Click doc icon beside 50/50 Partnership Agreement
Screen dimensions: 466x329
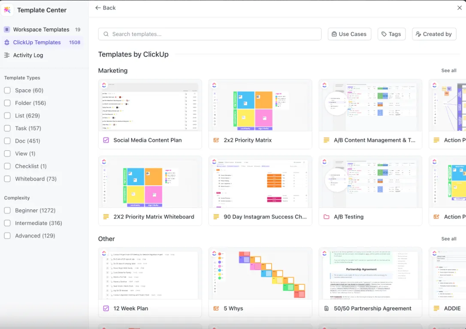326,308
